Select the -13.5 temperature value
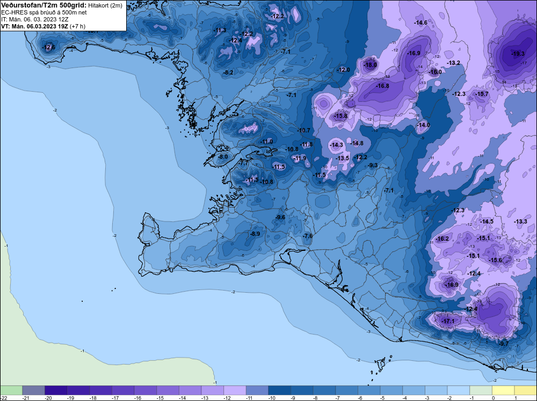 pyautogui.click(x=343, y=158)
